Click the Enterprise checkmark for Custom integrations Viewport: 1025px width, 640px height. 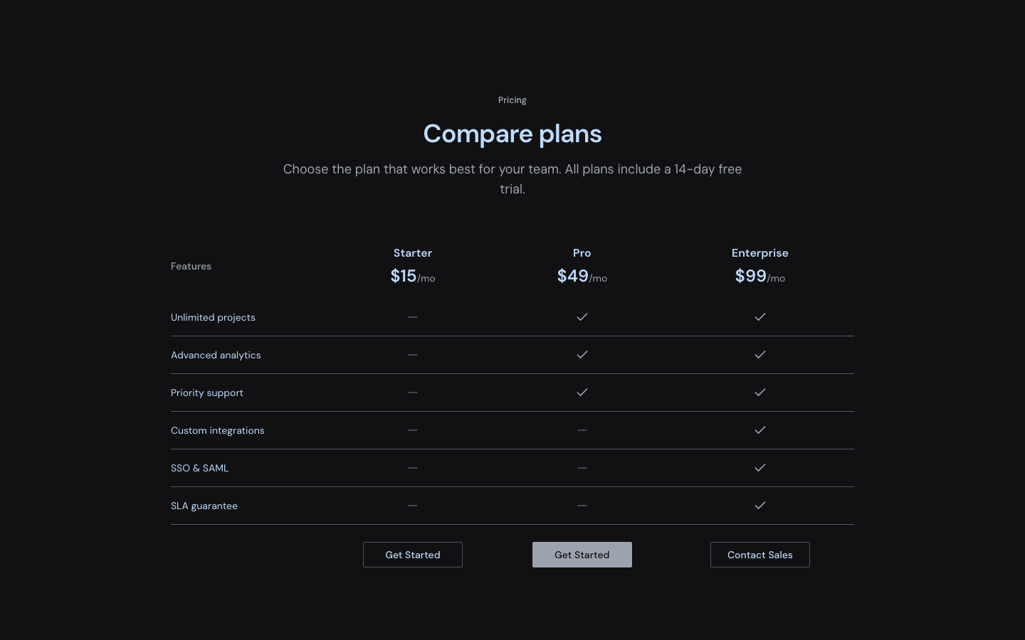(760, 430)
